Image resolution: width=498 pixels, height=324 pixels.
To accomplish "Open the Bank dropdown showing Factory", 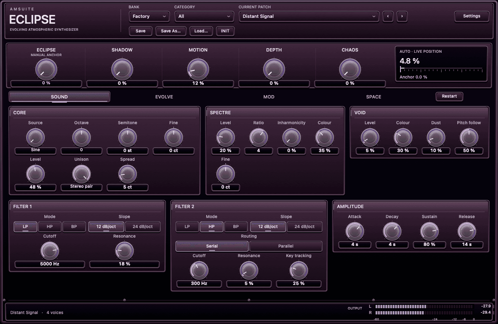I will coord(149,16).
